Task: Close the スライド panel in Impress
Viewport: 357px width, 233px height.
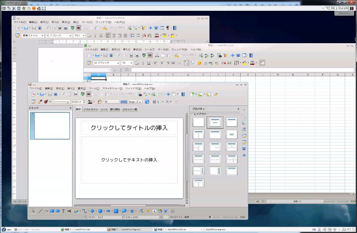Action: [x=70, y=108]
